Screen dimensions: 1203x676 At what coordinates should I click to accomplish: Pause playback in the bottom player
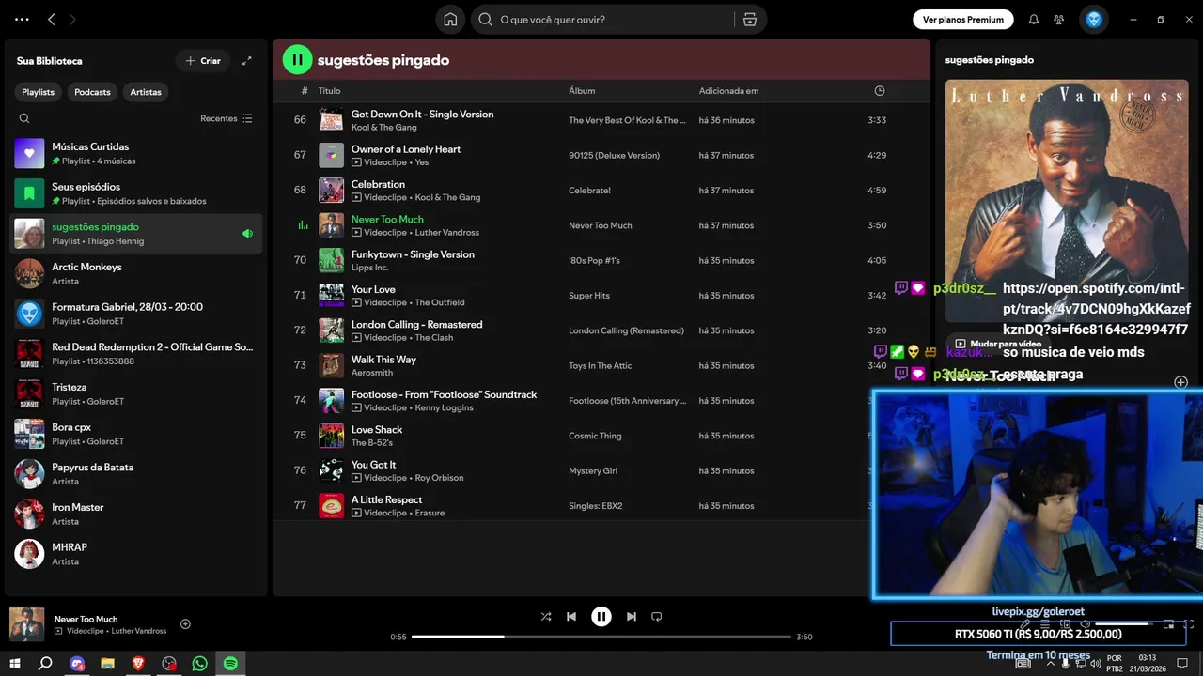pos(601,617)
